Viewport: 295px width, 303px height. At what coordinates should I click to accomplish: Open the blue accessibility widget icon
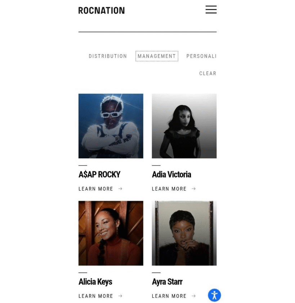coord(214,295)
